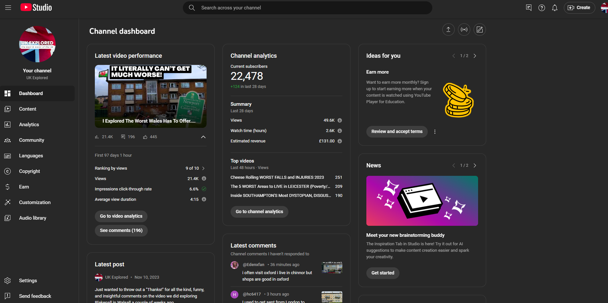Select Dashboard in the sidebar

coord(37,93)
